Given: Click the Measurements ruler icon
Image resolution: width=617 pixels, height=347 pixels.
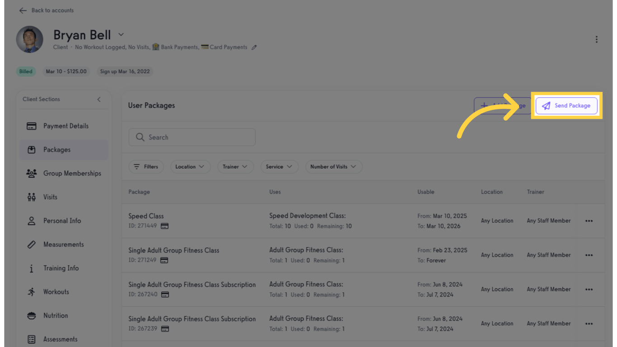Looking at the screenshot, I should (31, 244).
